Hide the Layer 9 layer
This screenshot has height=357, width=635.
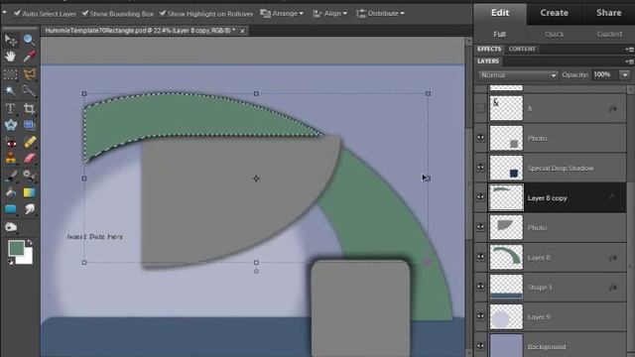point(480,316)
